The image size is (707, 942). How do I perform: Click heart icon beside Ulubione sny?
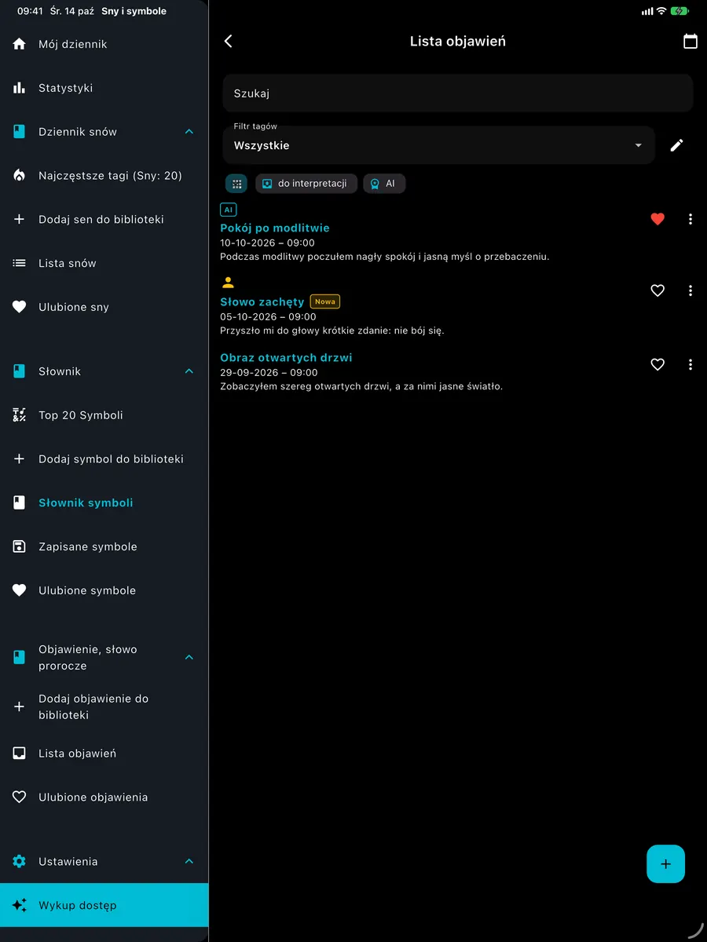[20, 307]
